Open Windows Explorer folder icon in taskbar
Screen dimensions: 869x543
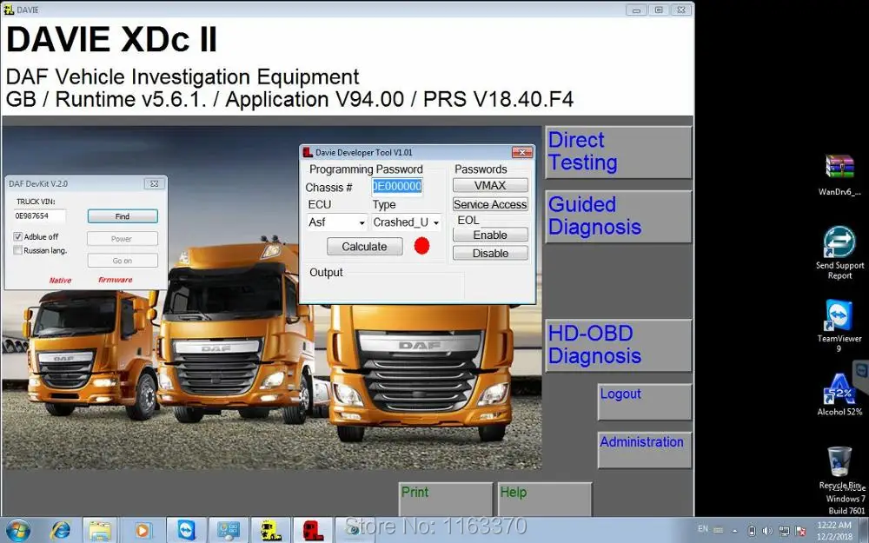pyautogui.click(x=100, y=530)
